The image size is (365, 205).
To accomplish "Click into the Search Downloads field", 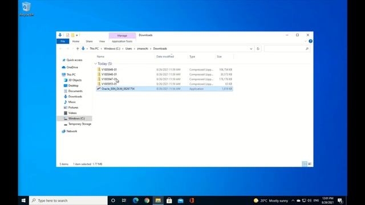I will click(287, 49).
